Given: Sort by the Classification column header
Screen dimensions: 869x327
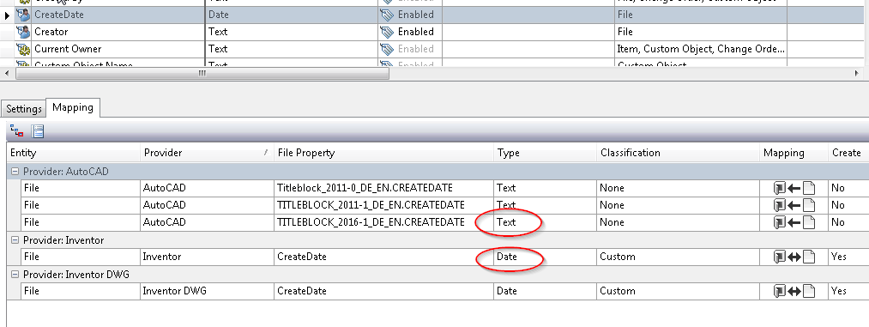Looking at the screenshot, I should click(679, 153).
